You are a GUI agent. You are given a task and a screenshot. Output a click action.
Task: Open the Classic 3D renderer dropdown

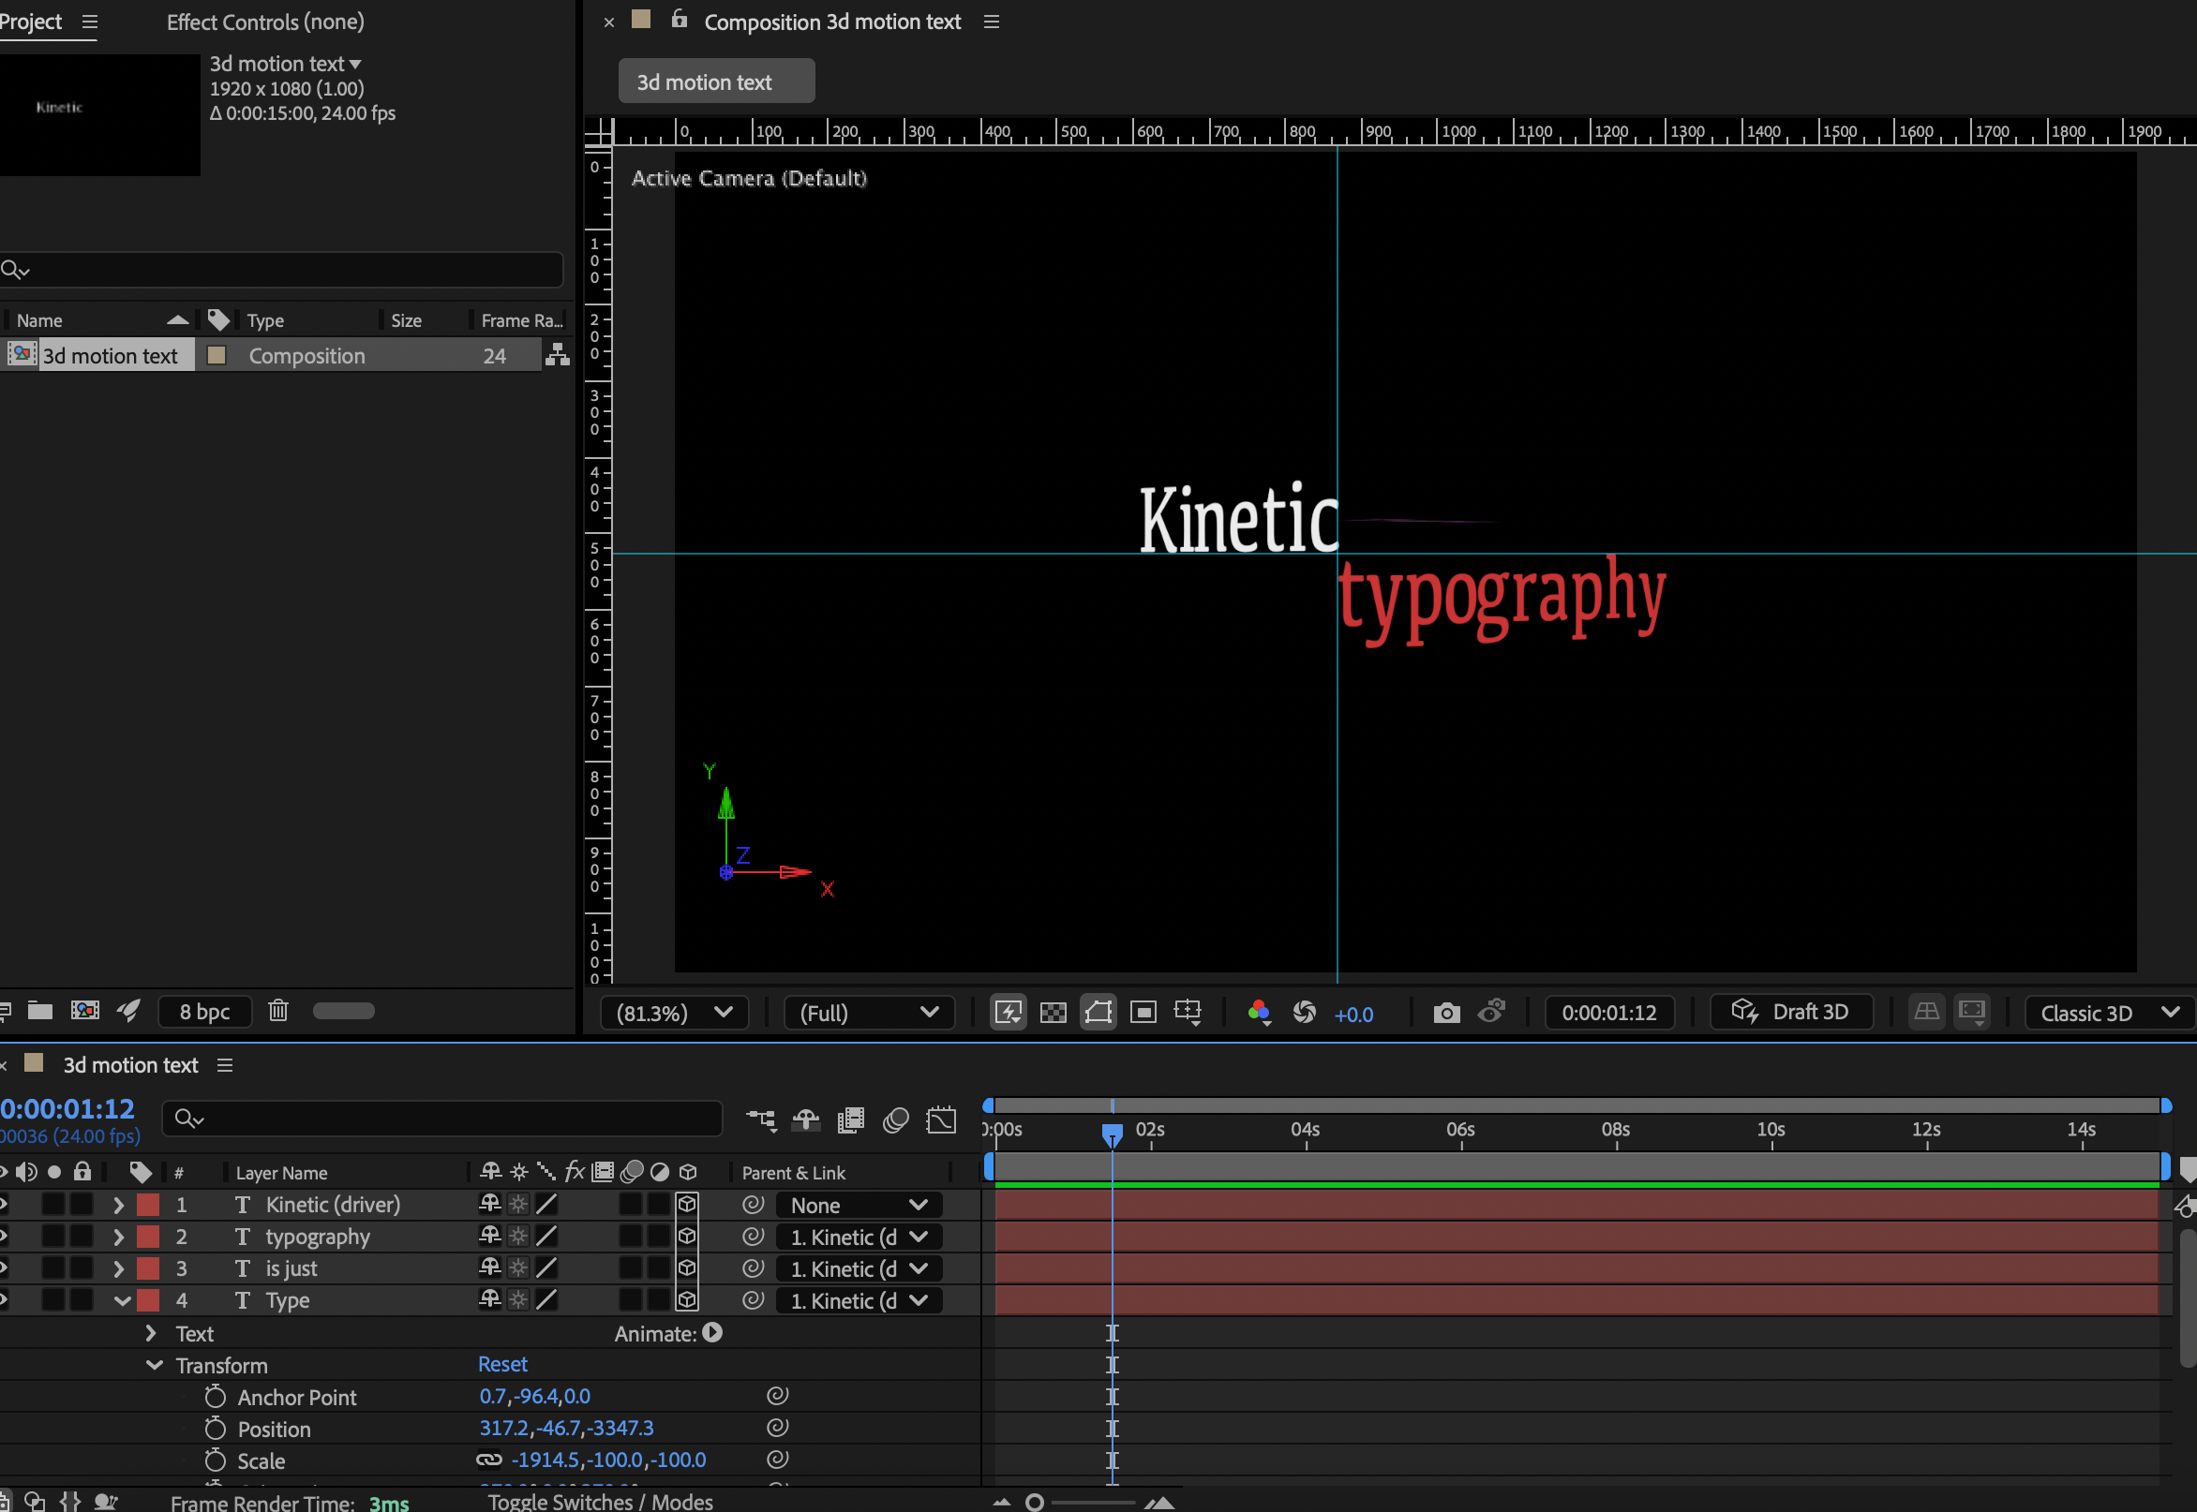point(2108,1013)
